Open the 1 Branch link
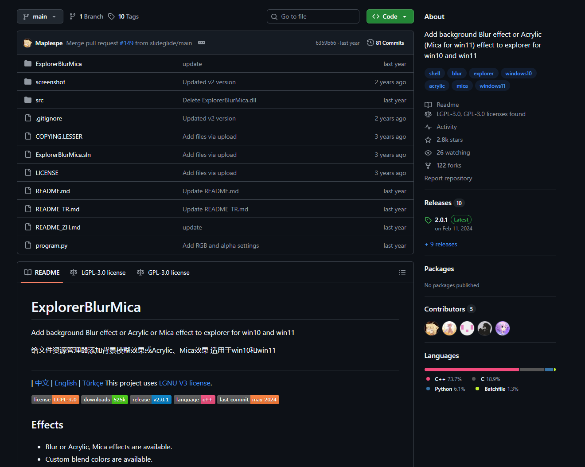585x467 pixels. click(x=86, y=16)
